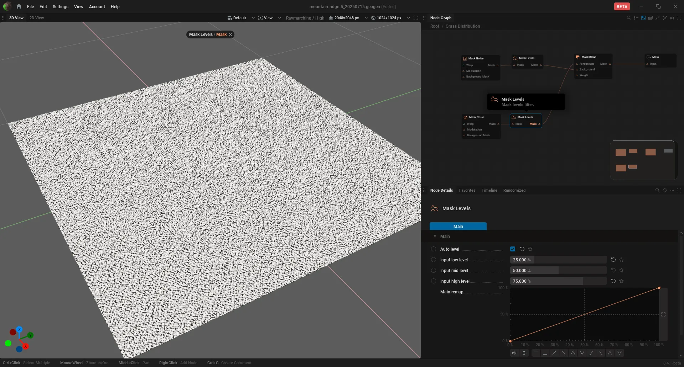
Task: Reset Input low level value
Action: (x=613, y=260)
